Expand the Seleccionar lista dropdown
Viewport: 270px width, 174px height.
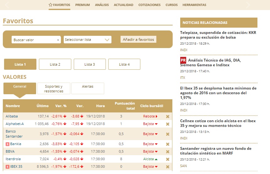pyautogui.click(x=88, y=40)
